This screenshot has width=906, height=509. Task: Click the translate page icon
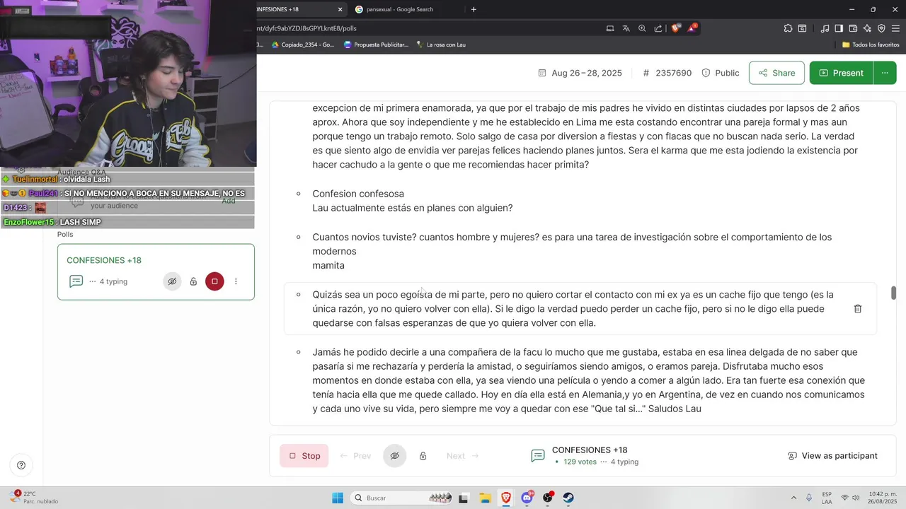point(626,28)
